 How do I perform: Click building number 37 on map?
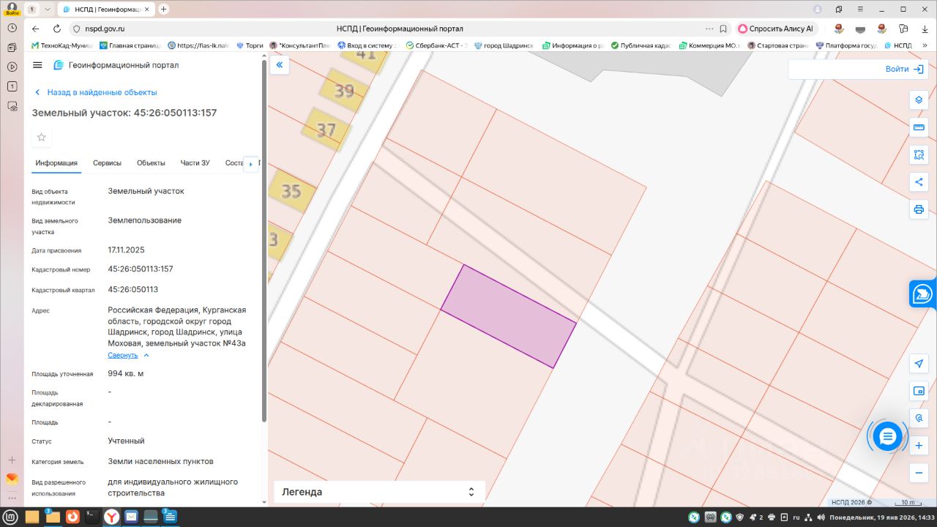(326, 130)
